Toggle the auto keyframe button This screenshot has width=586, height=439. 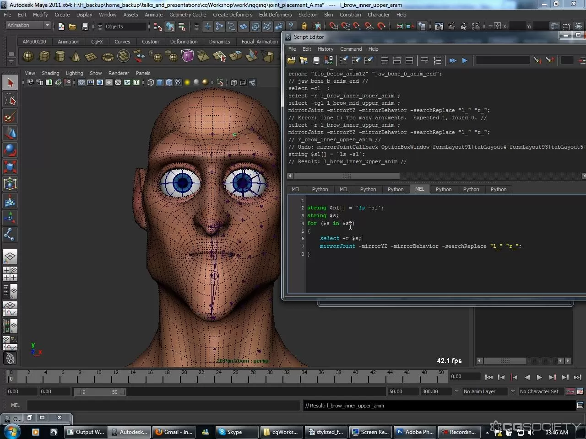point(570,391)
